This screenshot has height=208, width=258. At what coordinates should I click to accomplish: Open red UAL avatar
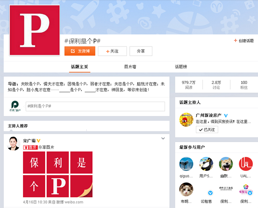coord(246,164)
